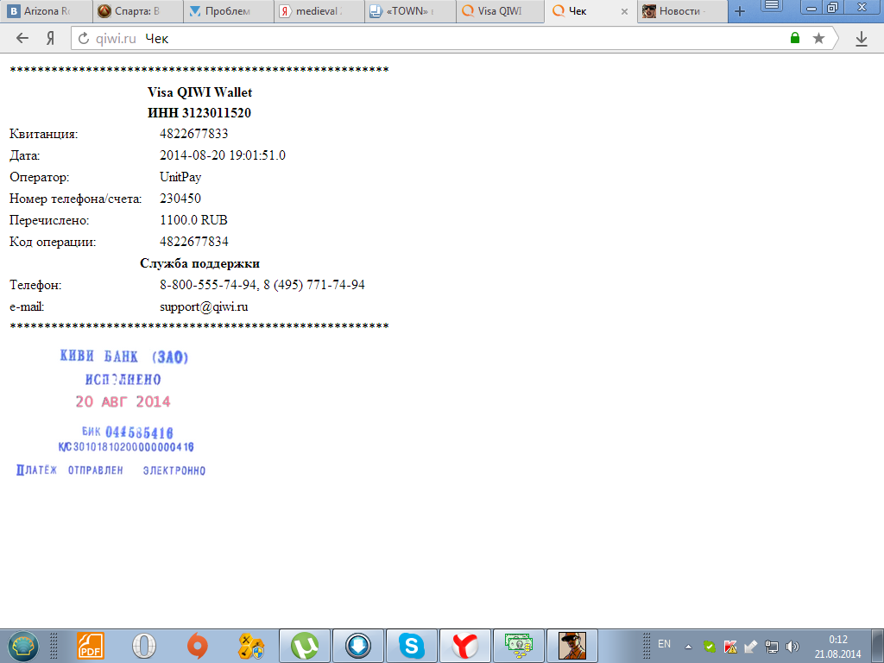
Task: Switch to the Новости tab
Action: click(x=683, y=11)
